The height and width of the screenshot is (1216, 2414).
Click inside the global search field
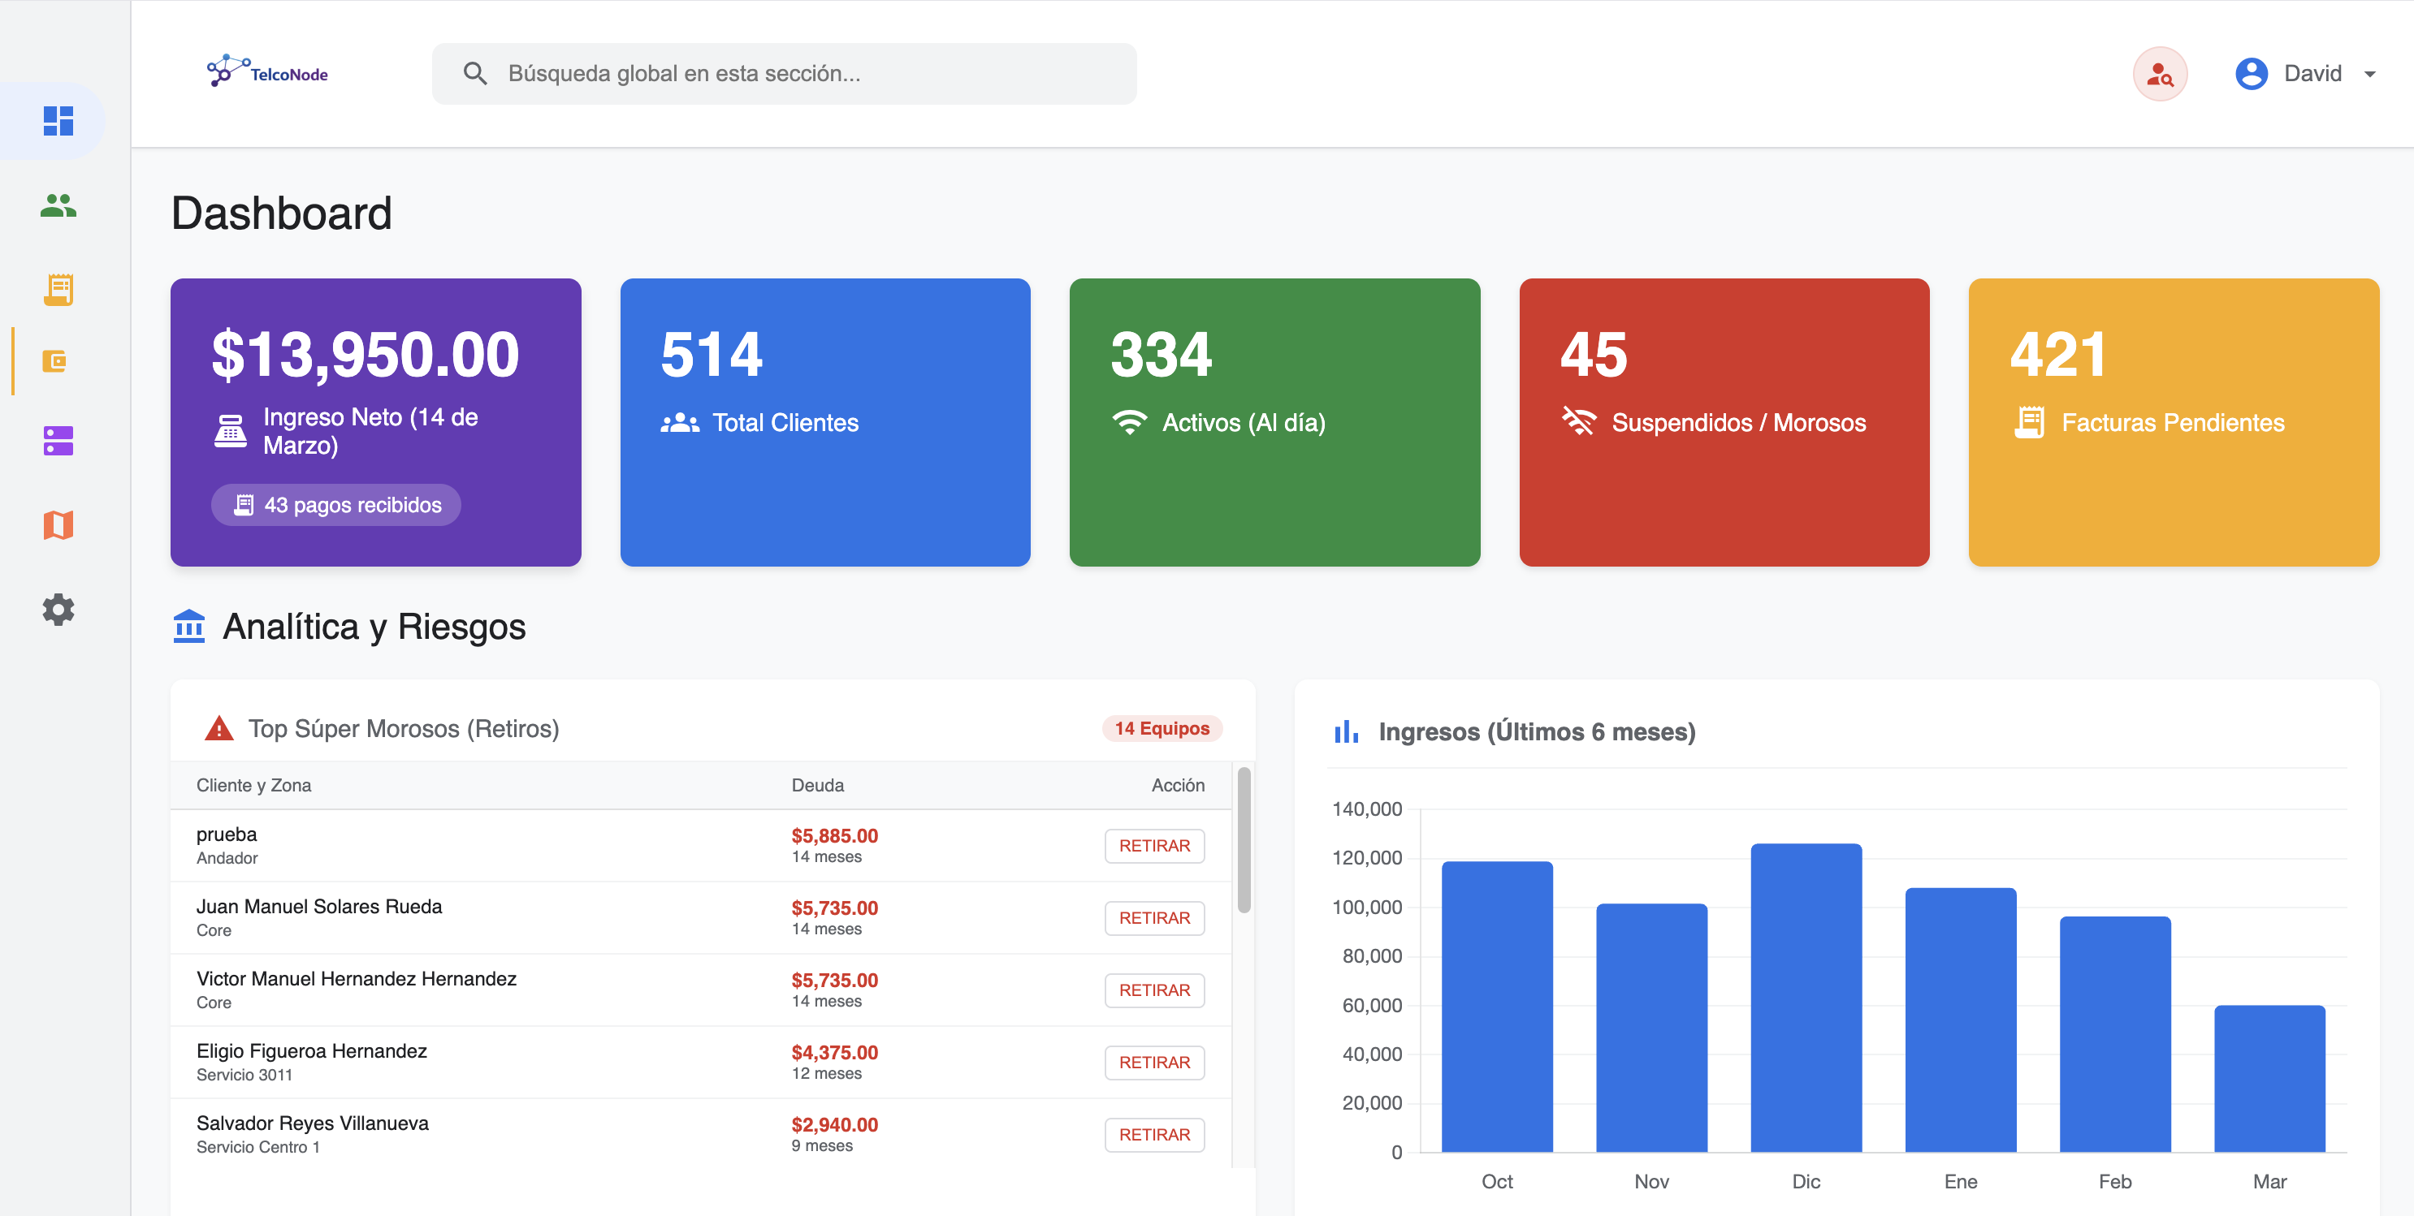(784, 72)
